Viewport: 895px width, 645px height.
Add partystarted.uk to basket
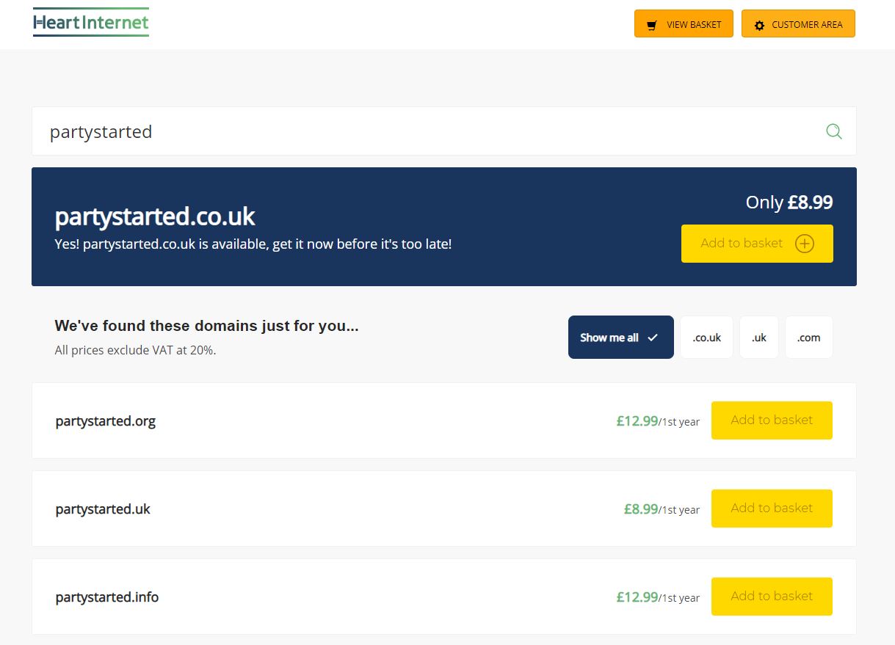pos(771,509)
